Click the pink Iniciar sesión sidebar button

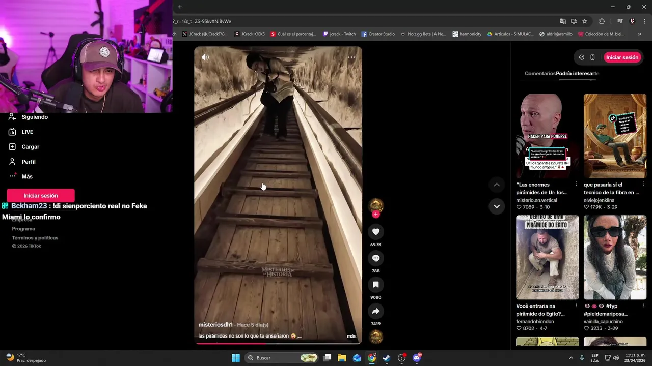41,196
